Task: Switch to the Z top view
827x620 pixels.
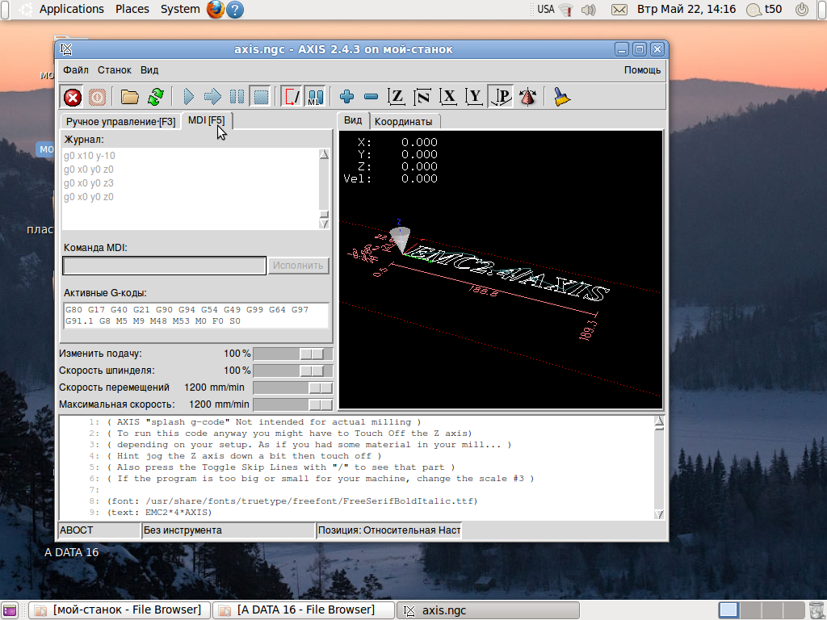Action: 397,98
